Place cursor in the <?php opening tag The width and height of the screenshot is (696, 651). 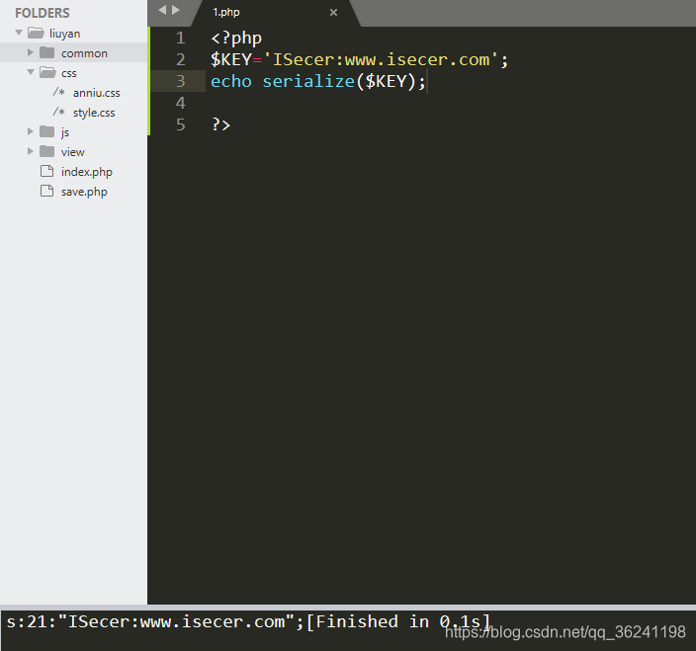tap(236, 39)
